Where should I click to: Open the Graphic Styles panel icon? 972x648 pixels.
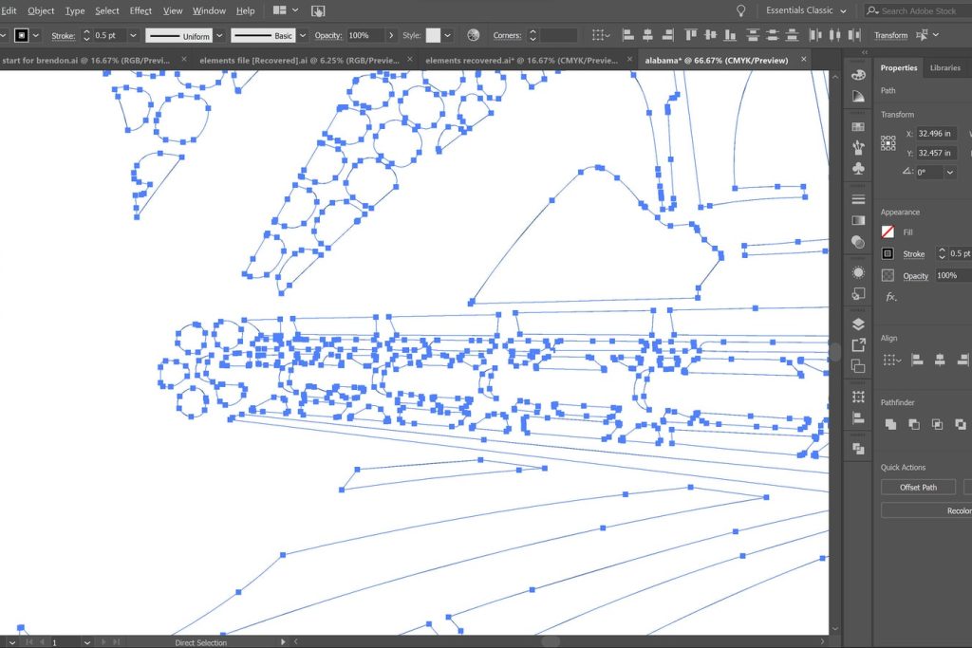click(x=858, y=293)
